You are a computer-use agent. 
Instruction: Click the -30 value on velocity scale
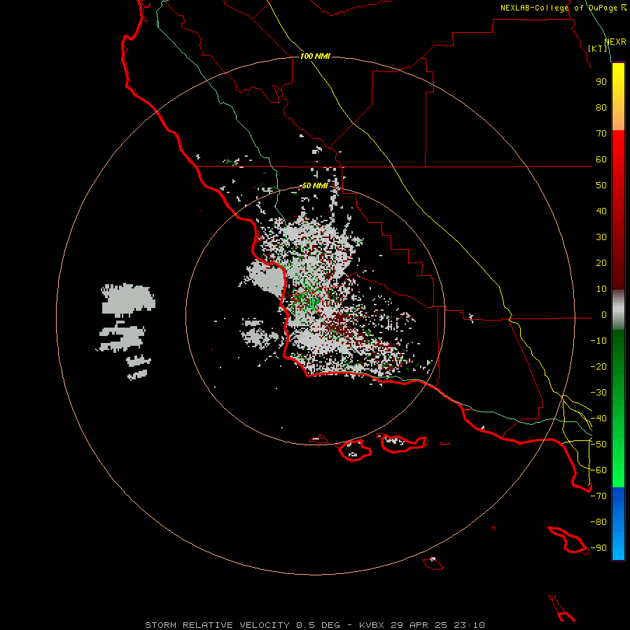598,393
